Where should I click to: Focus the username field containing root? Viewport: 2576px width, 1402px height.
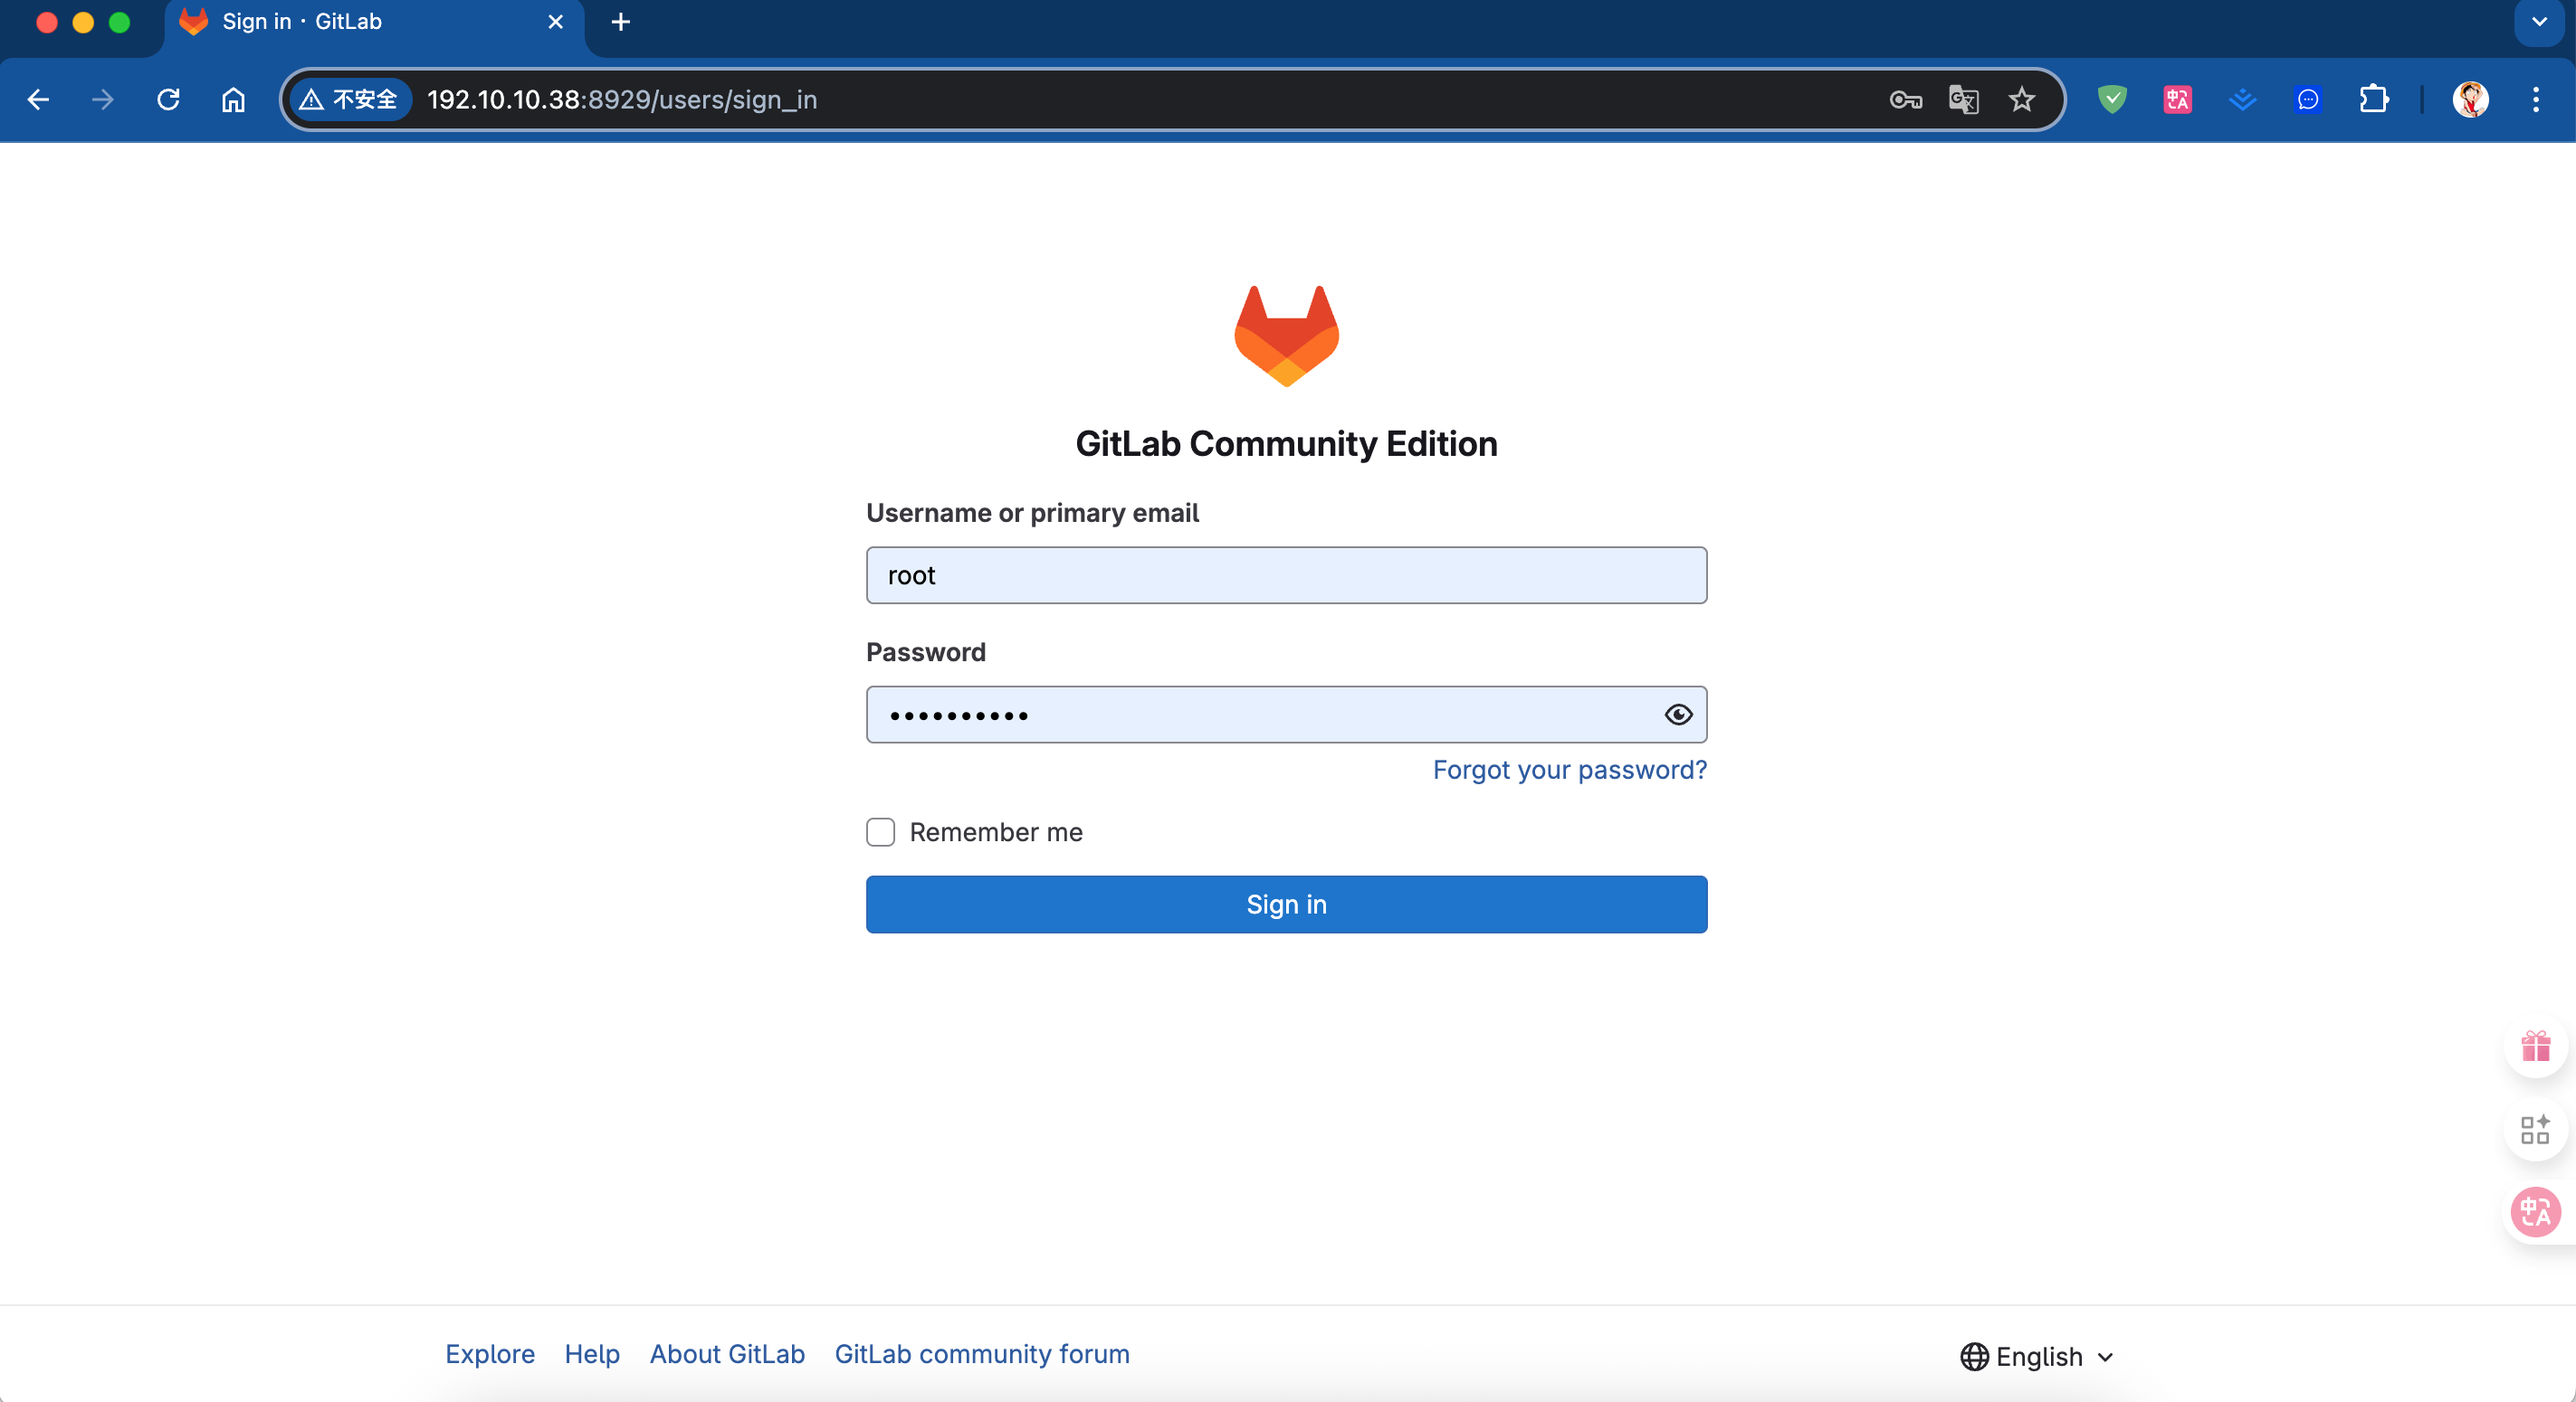pyautogui.click(x=1286, y=574)
